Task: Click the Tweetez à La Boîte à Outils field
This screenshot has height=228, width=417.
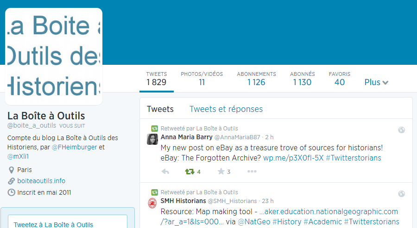Action: [x=68, y=222]
